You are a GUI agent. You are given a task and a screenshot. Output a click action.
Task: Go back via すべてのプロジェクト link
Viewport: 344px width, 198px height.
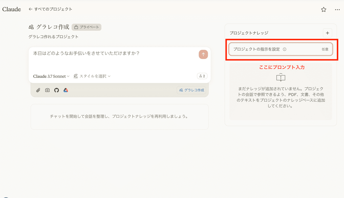click(50, 9)
